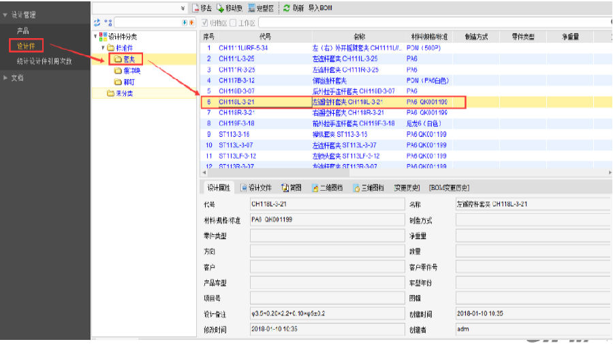Switch to the 三维图档 tab
Screen dimensions: 613x344
[x=368, y=188]
